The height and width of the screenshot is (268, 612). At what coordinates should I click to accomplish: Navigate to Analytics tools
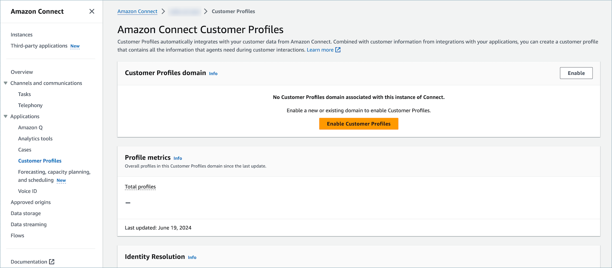35,139
